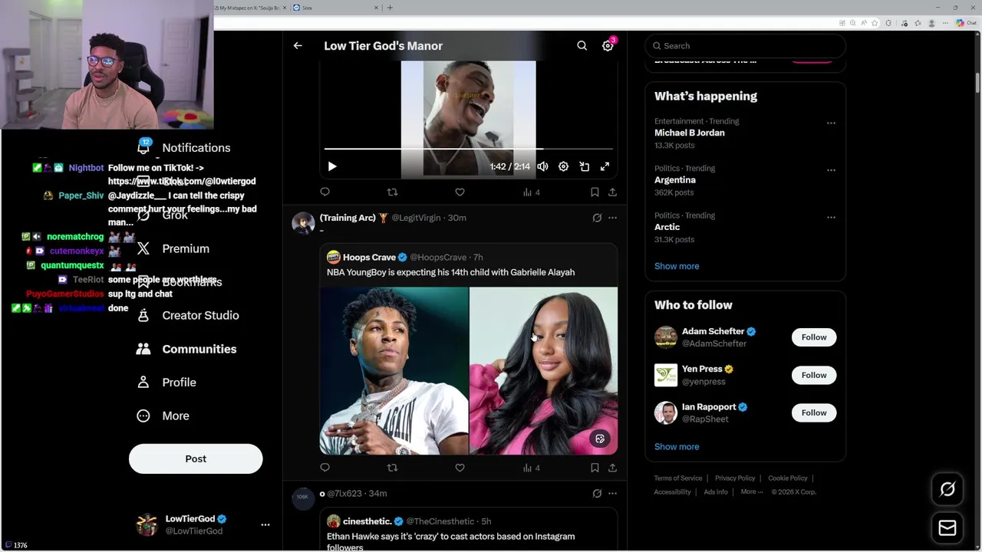
Task: Show more under Who to follow
Action: pyautogui.click(x=677, y=447)
